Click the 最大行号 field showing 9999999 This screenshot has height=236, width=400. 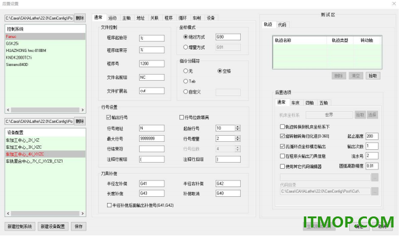[x=152, y=139]
